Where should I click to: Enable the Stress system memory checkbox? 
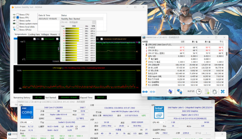click(x=18, y=24)
